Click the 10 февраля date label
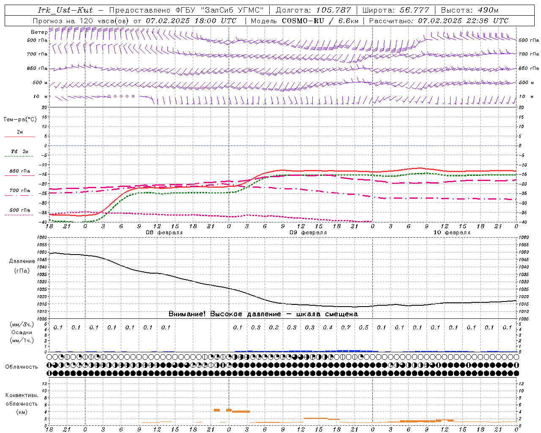 [x=452, y=233]
